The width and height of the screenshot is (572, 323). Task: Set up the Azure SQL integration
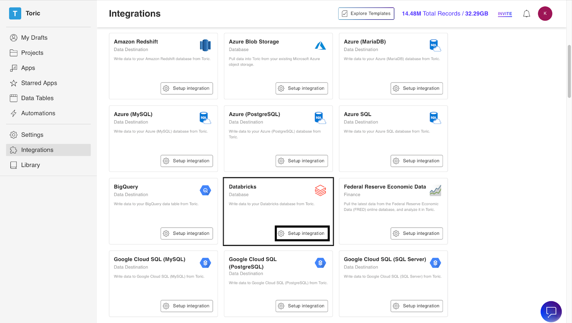tap(416, 161)
